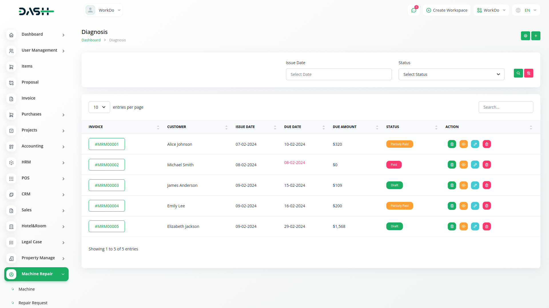Open the Select Status dropdown

pyautogui.click(x=451, y=74)
